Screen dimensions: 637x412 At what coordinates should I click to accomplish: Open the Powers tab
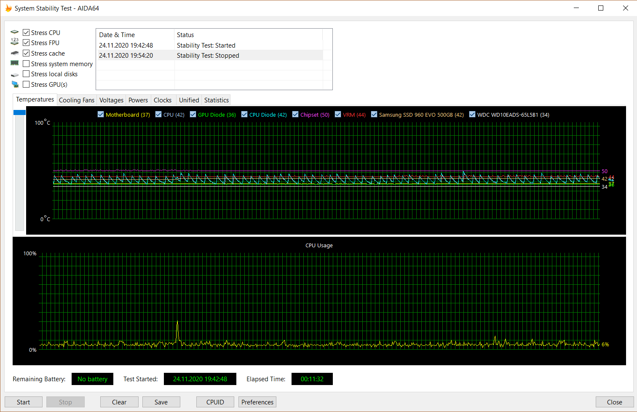(138, 100)
